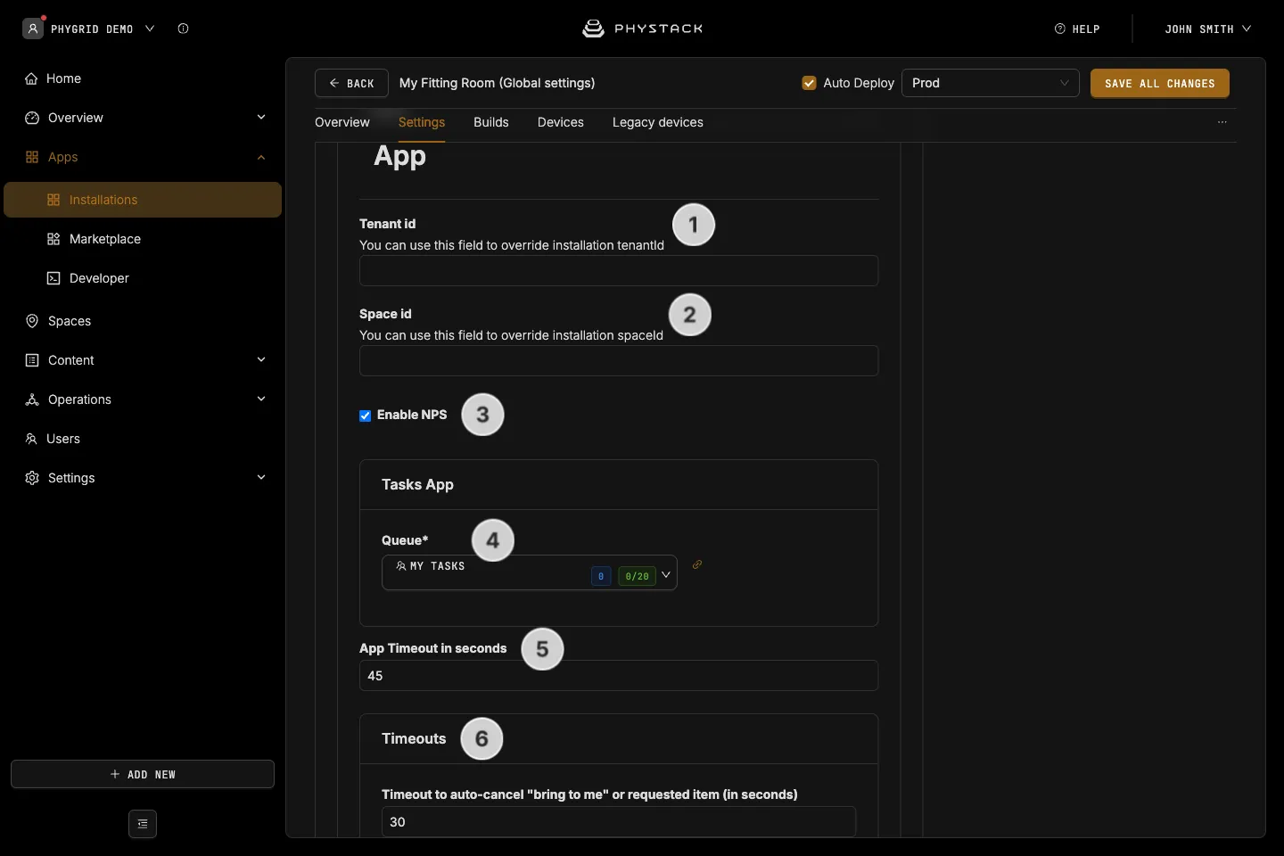This screenshot has height=856, width=1284.
Task: Switch to the Devices tab
Action: coord(561,122)
